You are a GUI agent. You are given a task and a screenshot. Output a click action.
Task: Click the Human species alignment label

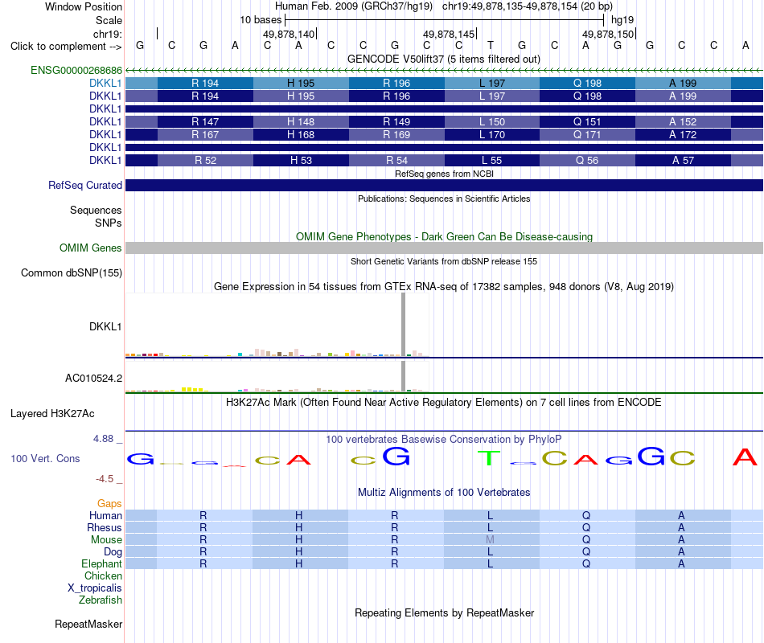click(105, 515)
